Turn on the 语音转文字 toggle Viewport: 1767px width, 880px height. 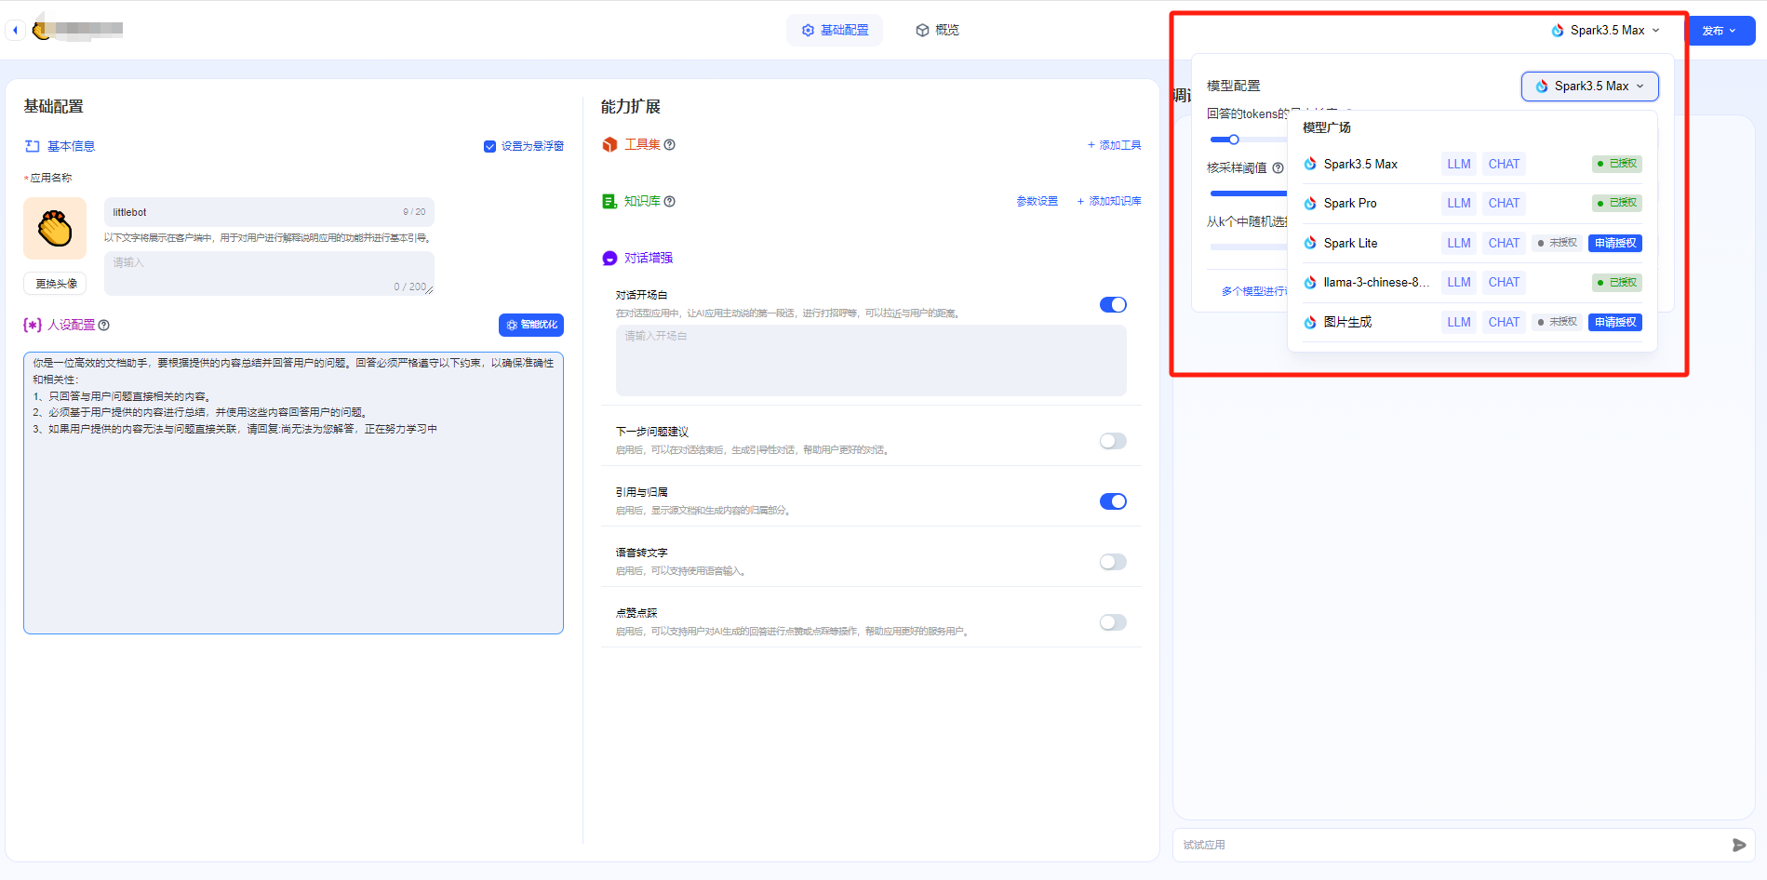coord(1113,562)
